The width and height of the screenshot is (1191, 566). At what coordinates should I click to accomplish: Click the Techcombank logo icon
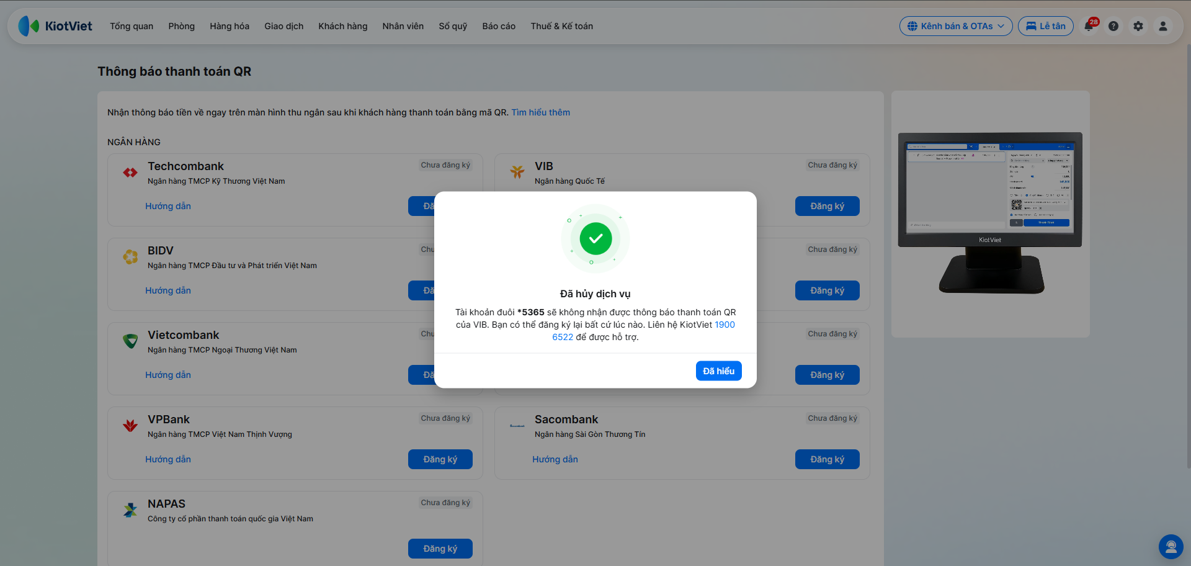(130, 173)
